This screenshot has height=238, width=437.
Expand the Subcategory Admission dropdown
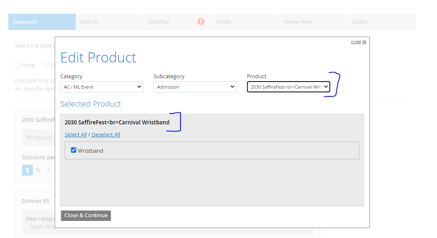click(x=195, y=87)
